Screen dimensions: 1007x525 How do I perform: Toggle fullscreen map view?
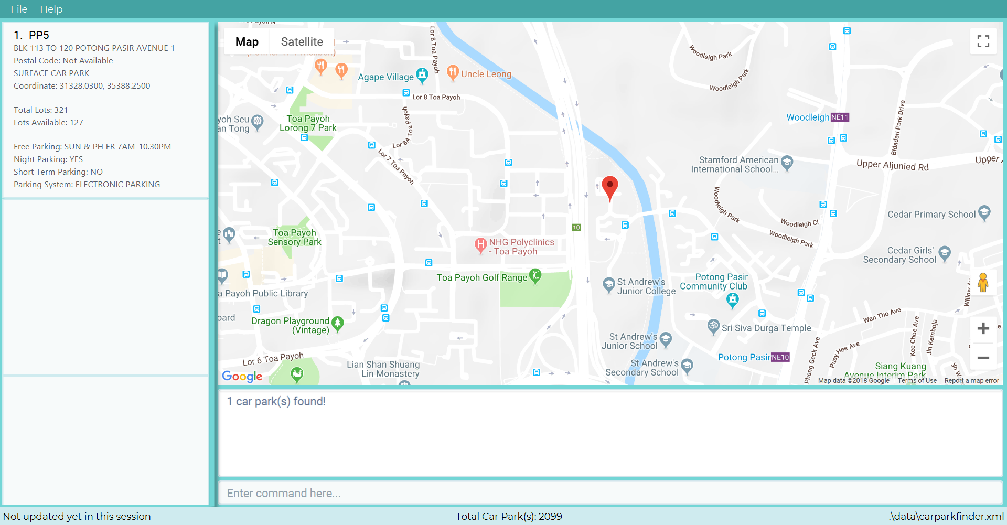tap(983, 41)
